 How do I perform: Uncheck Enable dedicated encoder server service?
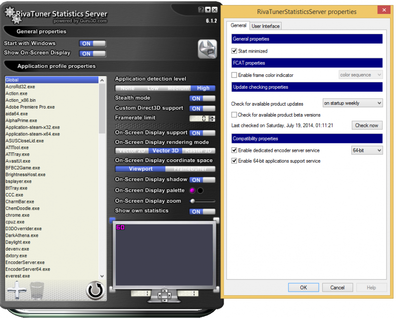click(234, 150)
